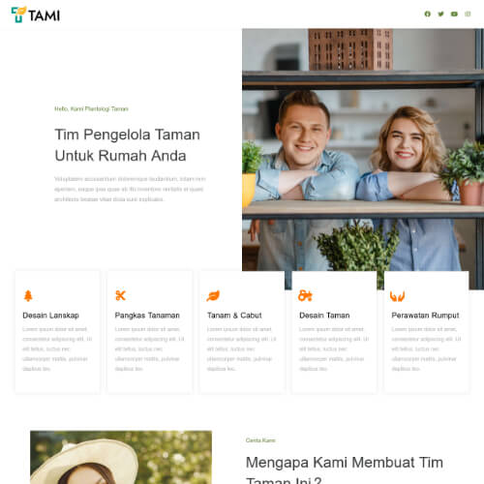Click the leaf icon above Tanam & Cabut

(x=213, y=295)
